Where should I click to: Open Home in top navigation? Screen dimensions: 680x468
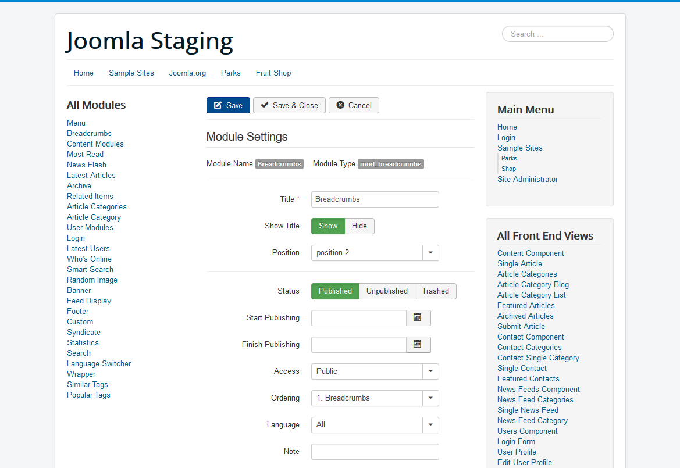tap(84, 73)
